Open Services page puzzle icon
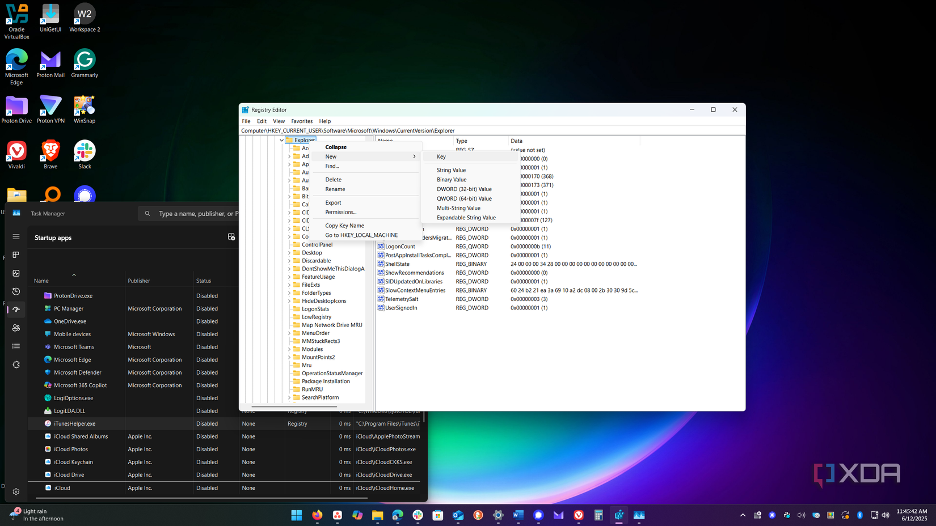Viewport: 936px width, 526px height. (16, 364)
